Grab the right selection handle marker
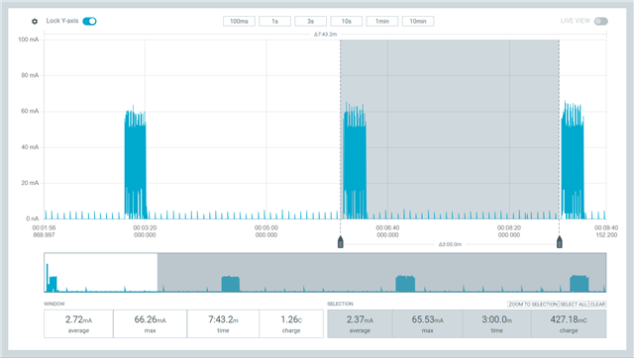The height and width of the screenshot is (358, 634). pos(560,242)
